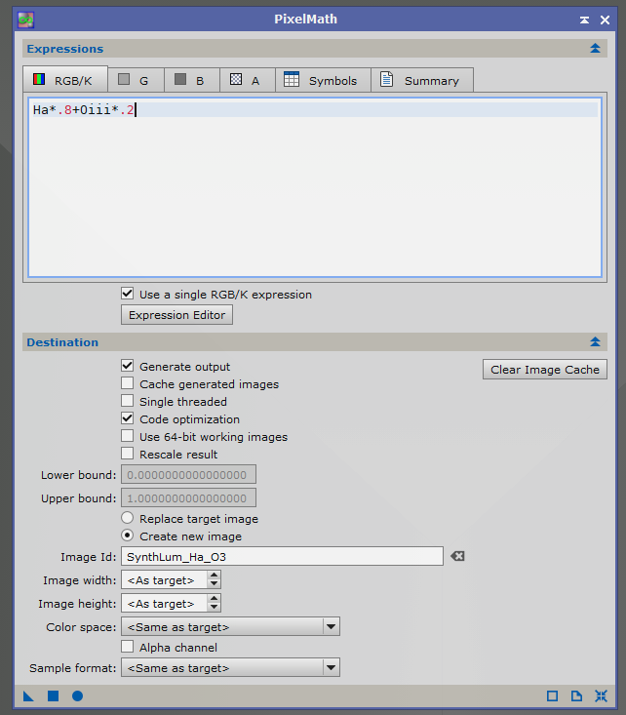Increase Image width with up arrow
Image resolution: width=626 pixels, height=715 pixels.
pos(214,576)
